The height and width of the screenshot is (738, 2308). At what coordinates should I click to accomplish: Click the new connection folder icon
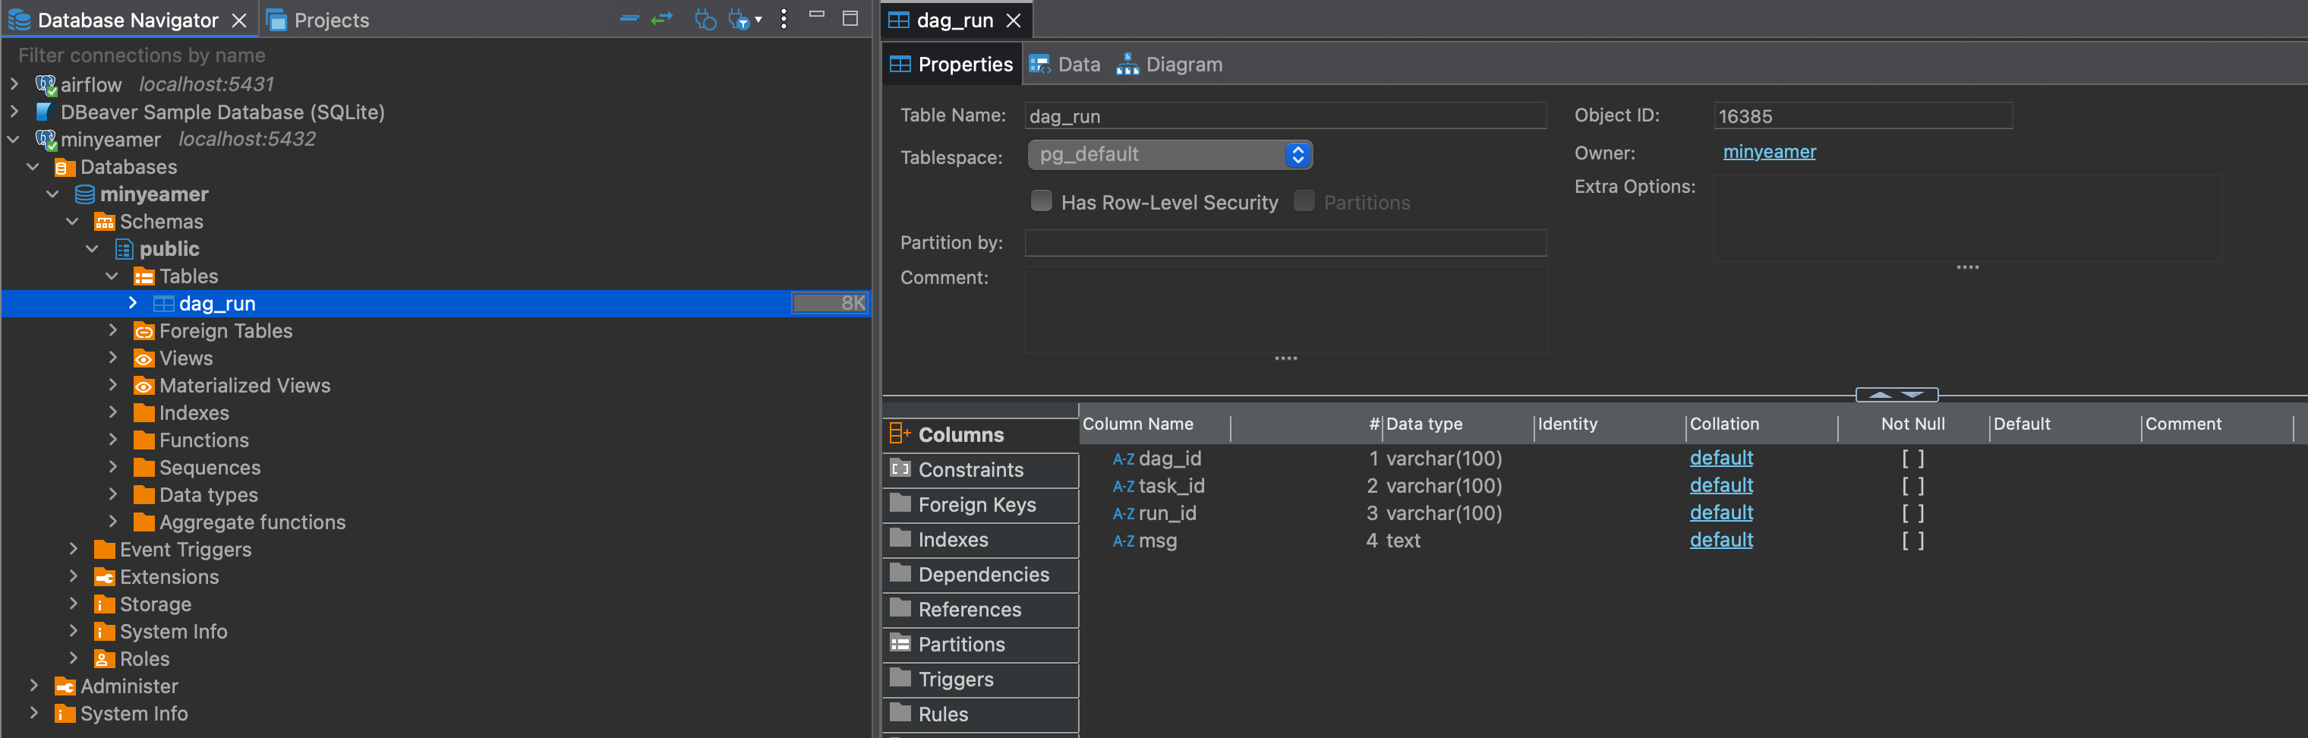click(x=705, y=19)
